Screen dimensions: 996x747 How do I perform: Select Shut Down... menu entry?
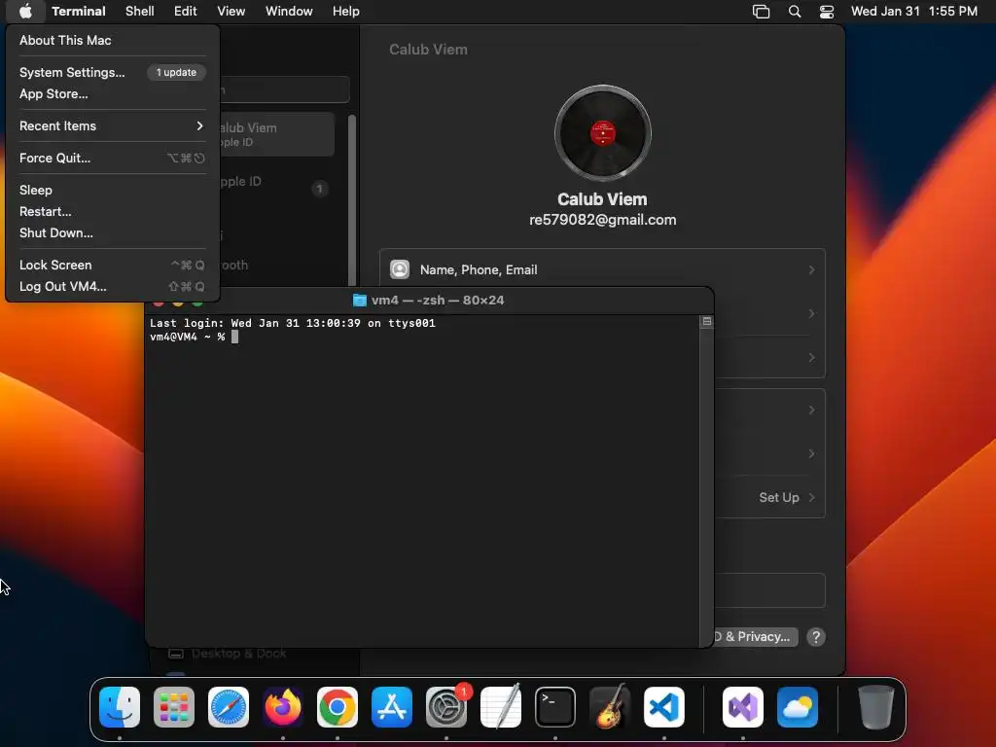56,233
